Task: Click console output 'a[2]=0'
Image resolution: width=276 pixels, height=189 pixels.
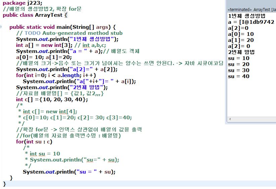Action: (238, 28)
